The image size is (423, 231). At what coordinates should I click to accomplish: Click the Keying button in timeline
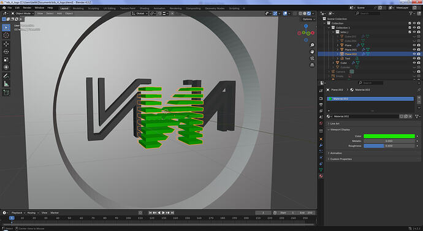(32, 213)
